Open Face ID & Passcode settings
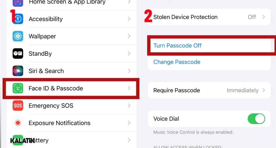Screen dimensions: 276x148 (71, 88)
